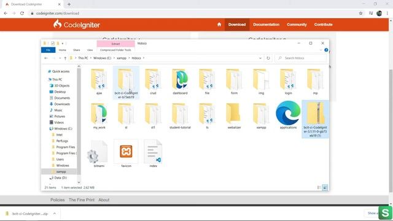
Task: Open the Community nav link
Action: tap(297, 25)
